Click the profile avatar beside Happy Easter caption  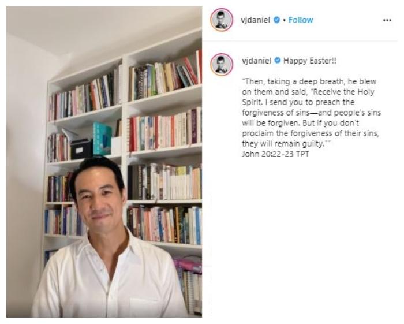tap(222, 65)
